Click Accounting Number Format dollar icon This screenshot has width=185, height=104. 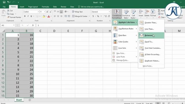[93, 16]
